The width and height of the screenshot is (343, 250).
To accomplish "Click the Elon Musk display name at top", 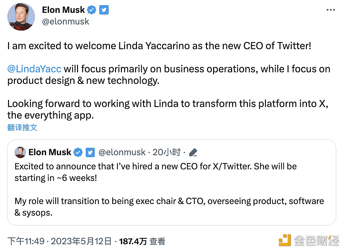I will click(x=64, y=10).
